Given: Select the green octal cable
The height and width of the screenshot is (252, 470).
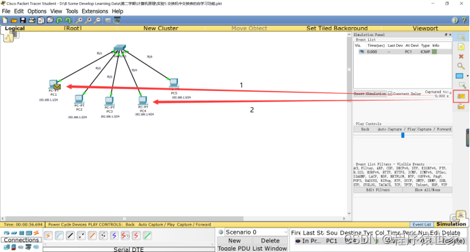Looking at the screenshot, I should click(x=147, y=236).
